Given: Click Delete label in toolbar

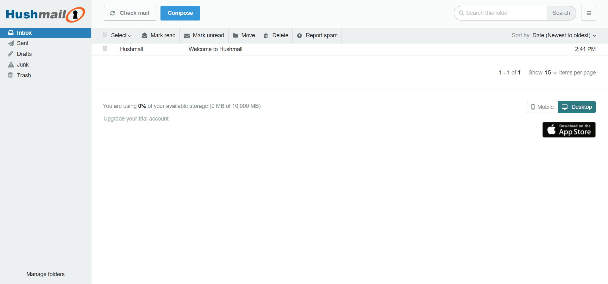Looking at the screenshot, I should click(x=280, y=35).
